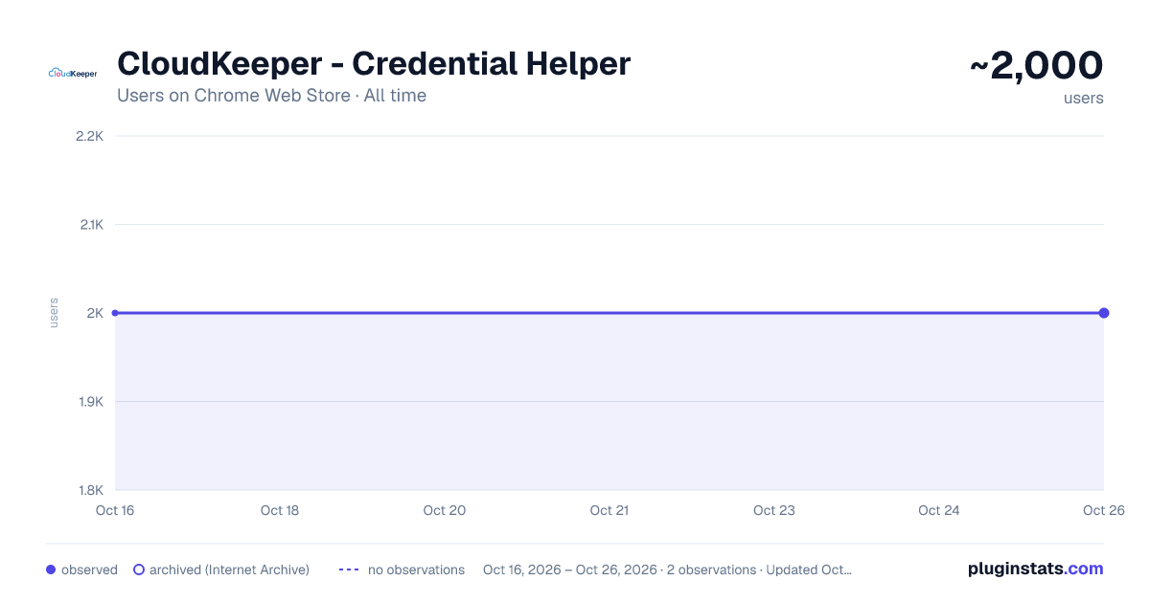Click the 'Oct 18' x-axis label

280,510
